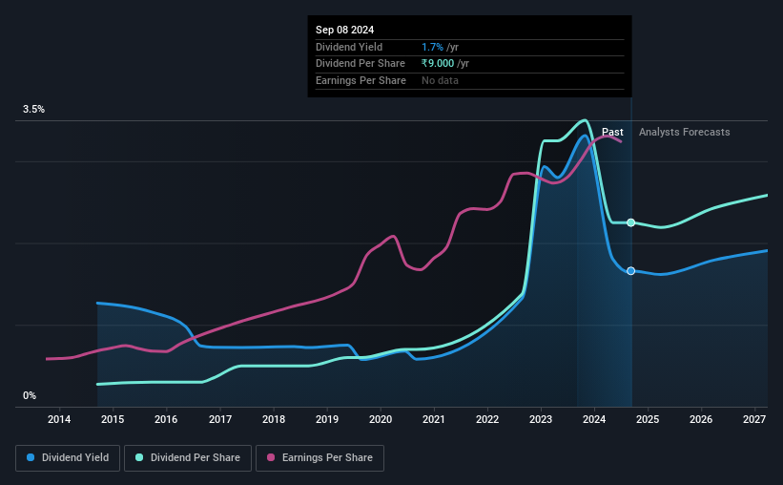Click the 2020 x-axis year label
783x485 pixels.
pos(381,419)
